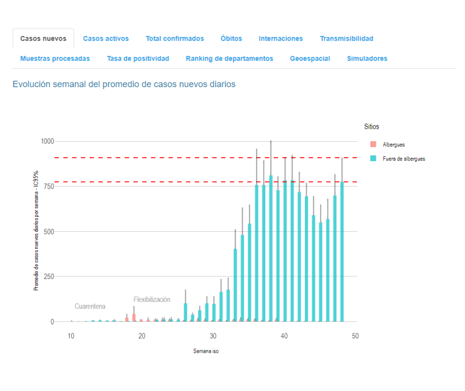Select the Óbitos tab

[231, 39]
